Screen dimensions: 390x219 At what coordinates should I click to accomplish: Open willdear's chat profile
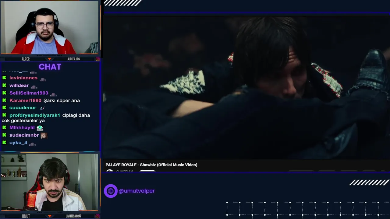click(19, 85)
